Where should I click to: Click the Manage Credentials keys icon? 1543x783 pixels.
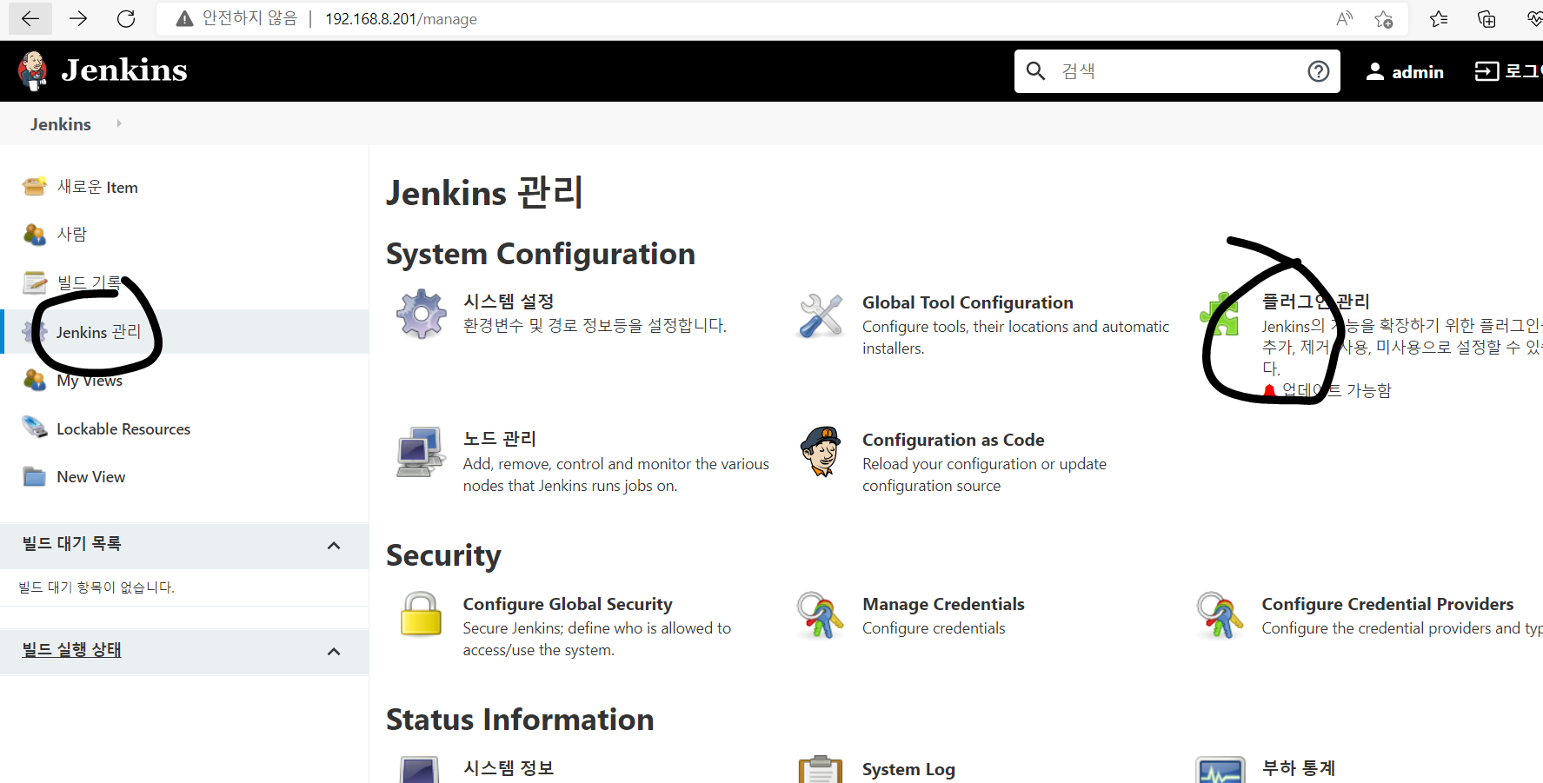click(821, 614)
